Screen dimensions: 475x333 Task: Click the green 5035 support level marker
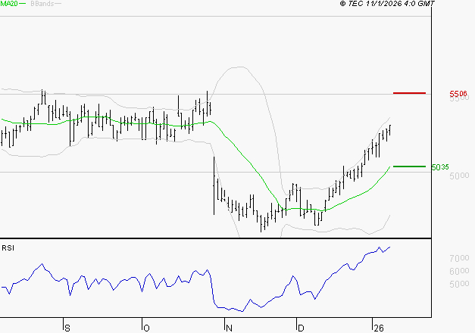[x=409, y=166]
